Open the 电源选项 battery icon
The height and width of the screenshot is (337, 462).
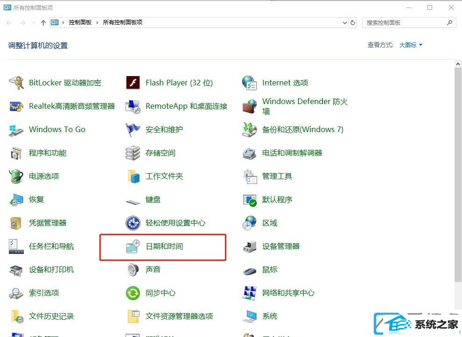click(x=16, y=176)
